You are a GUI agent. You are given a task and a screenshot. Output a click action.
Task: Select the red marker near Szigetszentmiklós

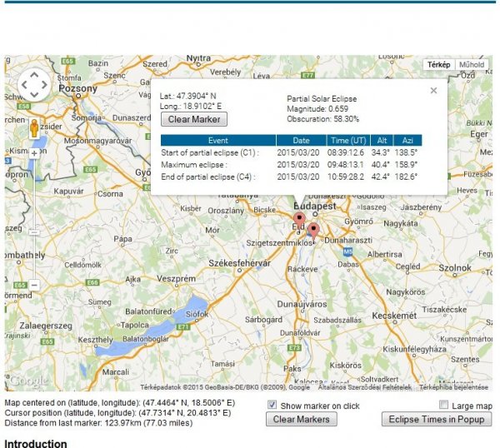click(x=313, y=230)
